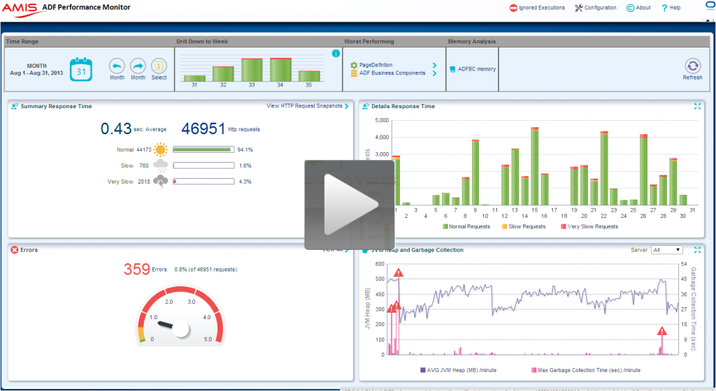Click the red Errors icon
Screen dimensions: 716x391
15,250
